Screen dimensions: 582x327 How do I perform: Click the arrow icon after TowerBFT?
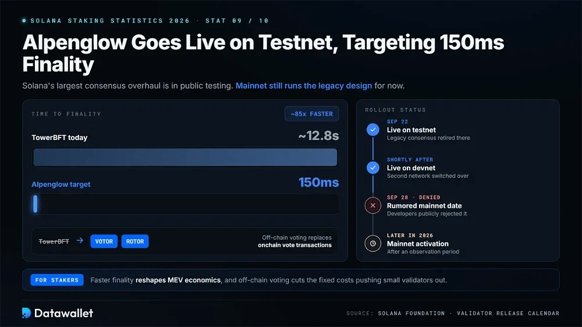[80, 240]
